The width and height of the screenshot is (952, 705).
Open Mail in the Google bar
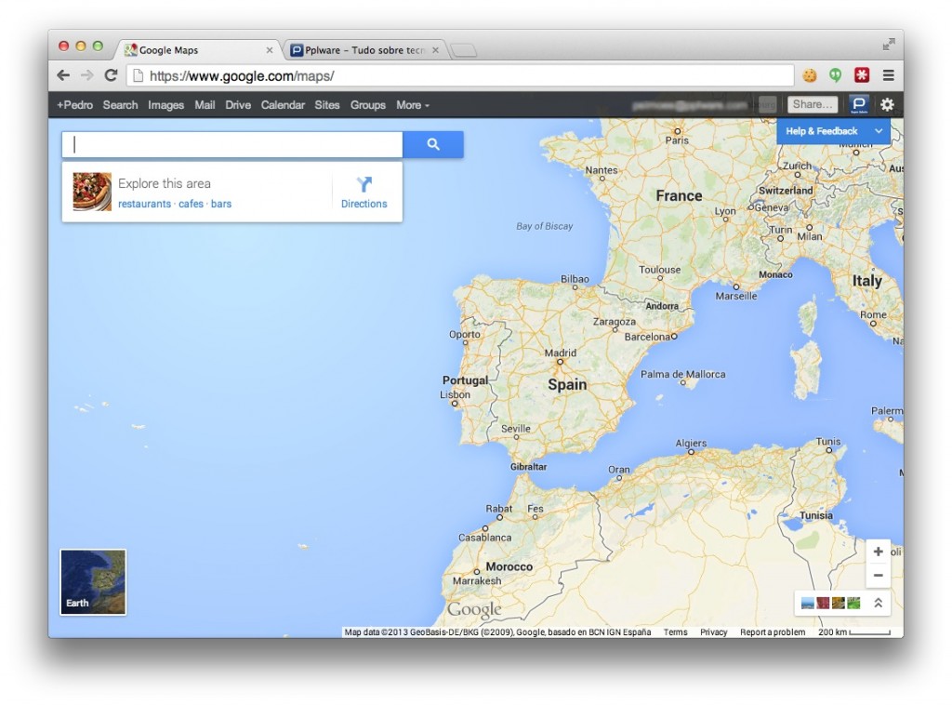click(205, 105)
